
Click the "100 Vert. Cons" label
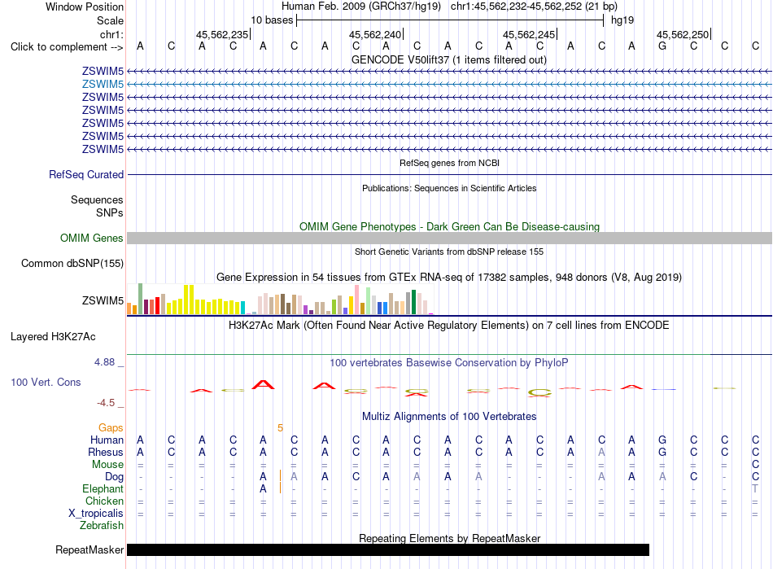[46, 382]
